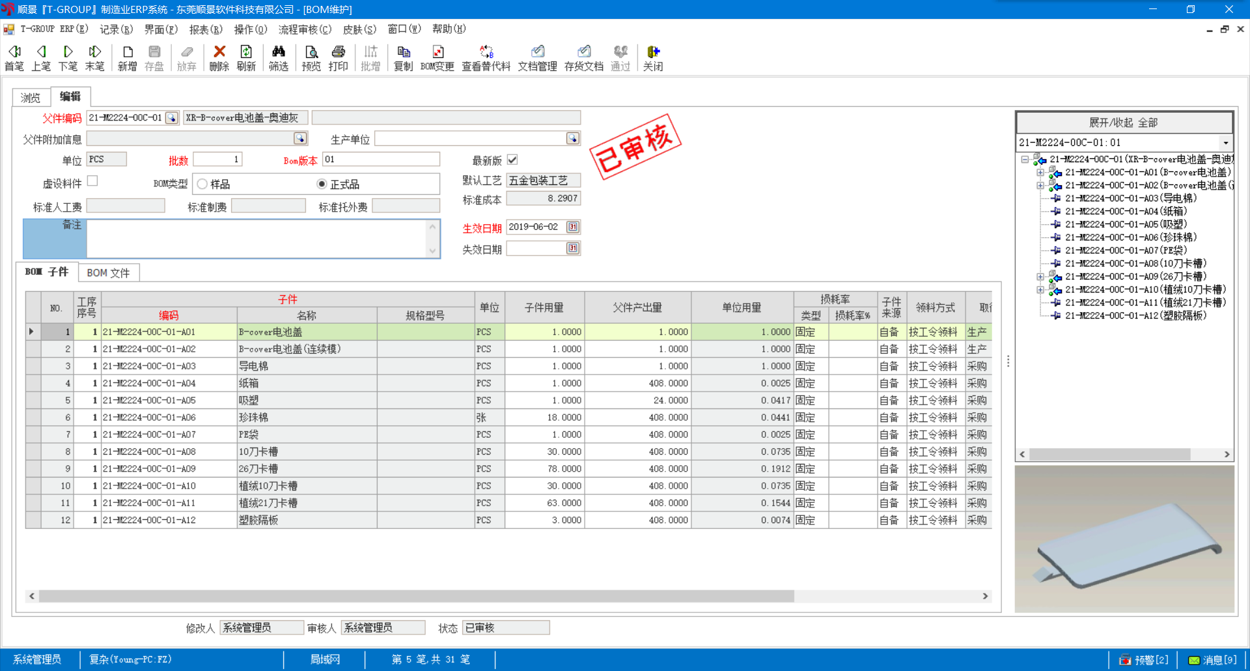Open the BOM version dropdown in tree panel
This screenshot has width=1250, height=671.
(x=1225, y=143)
